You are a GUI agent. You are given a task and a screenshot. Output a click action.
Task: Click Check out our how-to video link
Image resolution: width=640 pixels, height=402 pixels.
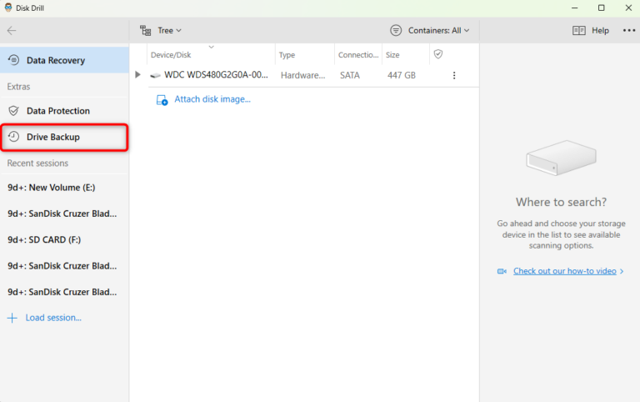(565, 271)
